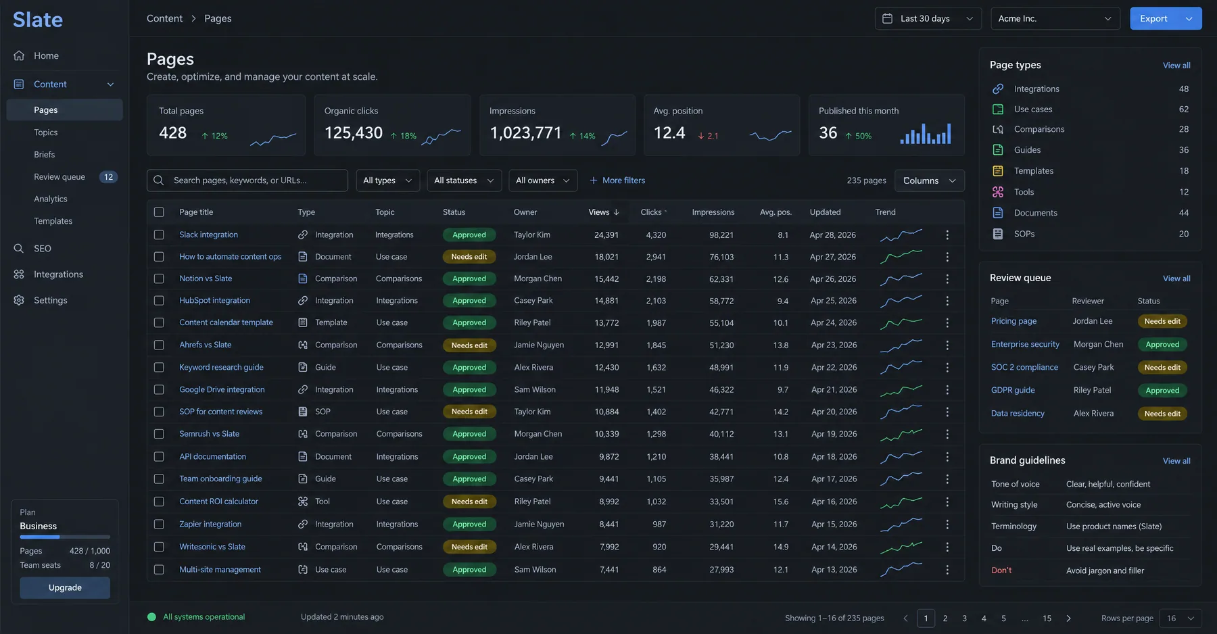Click the SEO magnifier icon in sidebar

click(19, 248)
